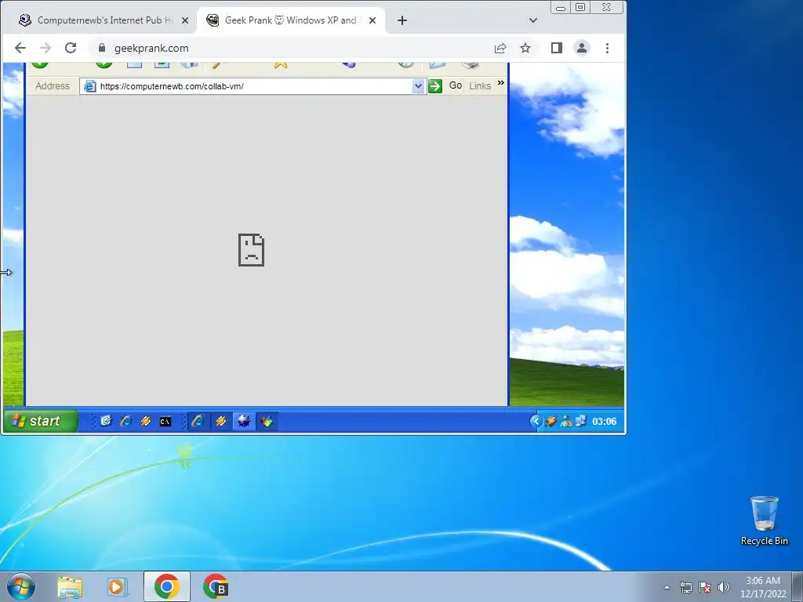Click the messenger XP tray icon
Viewport: 803px width, 602px height.
[x=566, y=421]
